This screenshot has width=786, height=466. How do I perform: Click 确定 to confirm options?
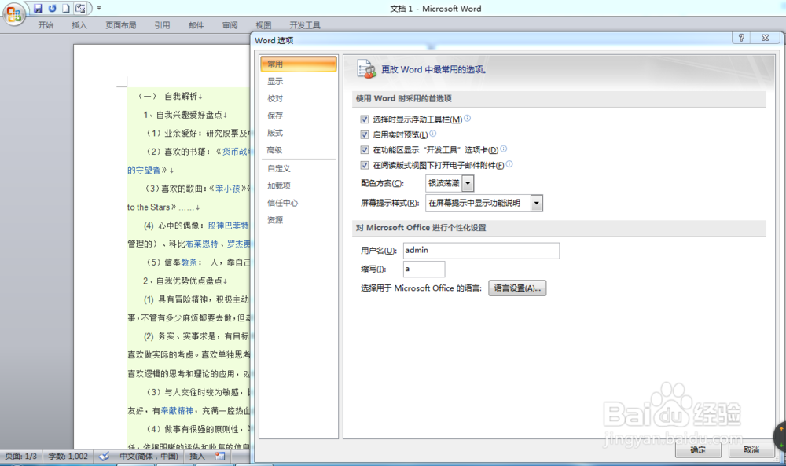click(698, 450)
